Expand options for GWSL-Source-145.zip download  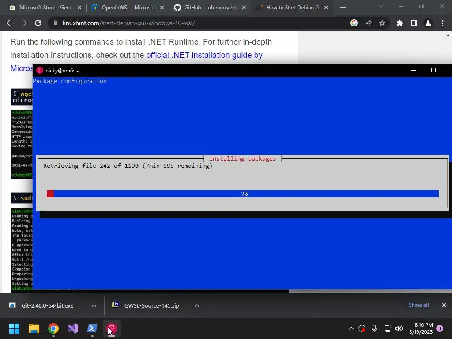(197, 305)
